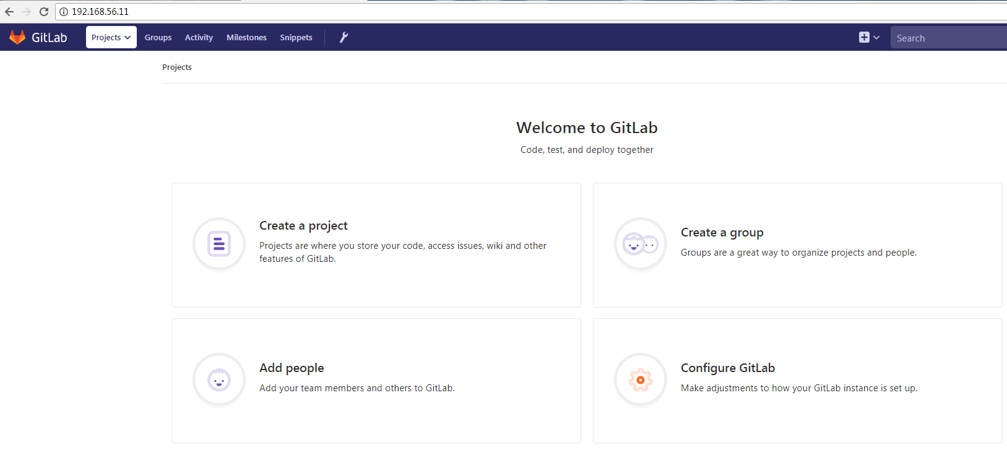Open the Activity menu item

(199, 37)
